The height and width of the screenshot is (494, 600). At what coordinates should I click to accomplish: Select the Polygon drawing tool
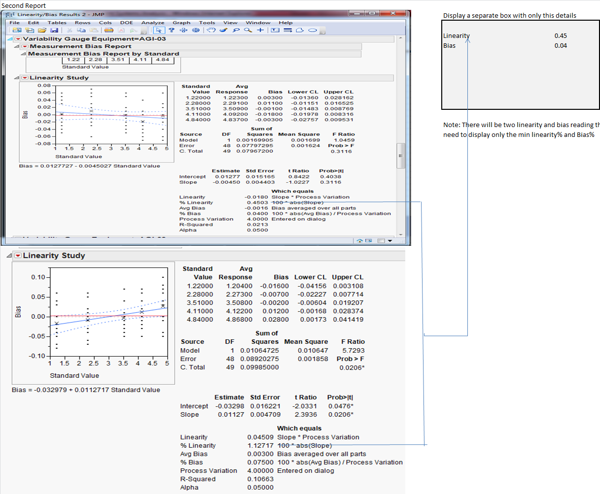click(x=299, y=30)
